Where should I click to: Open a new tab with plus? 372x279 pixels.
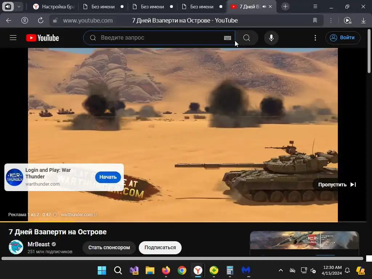(286, 7)
